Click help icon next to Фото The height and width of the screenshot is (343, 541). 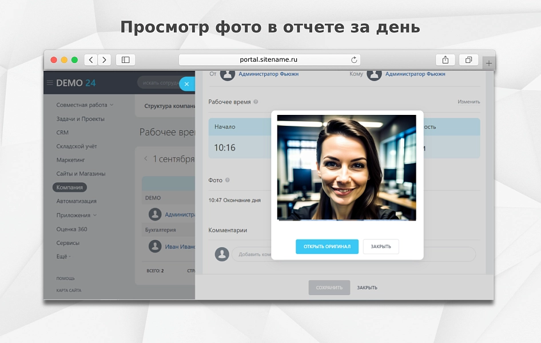click(228, 180)
